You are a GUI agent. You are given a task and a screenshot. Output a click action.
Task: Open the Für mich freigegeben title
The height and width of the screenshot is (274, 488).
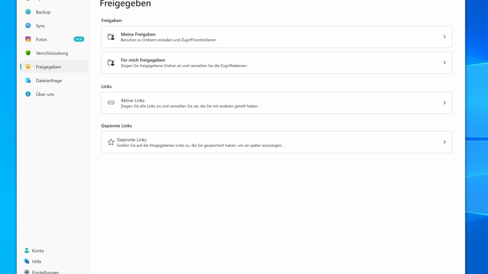(x=143, y=60)
